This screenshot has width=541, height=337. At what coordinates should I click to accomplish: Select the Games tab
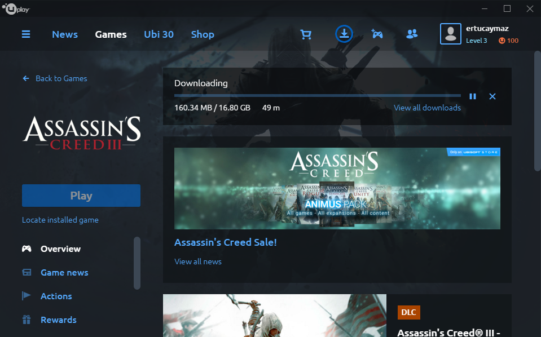(111, 34)
